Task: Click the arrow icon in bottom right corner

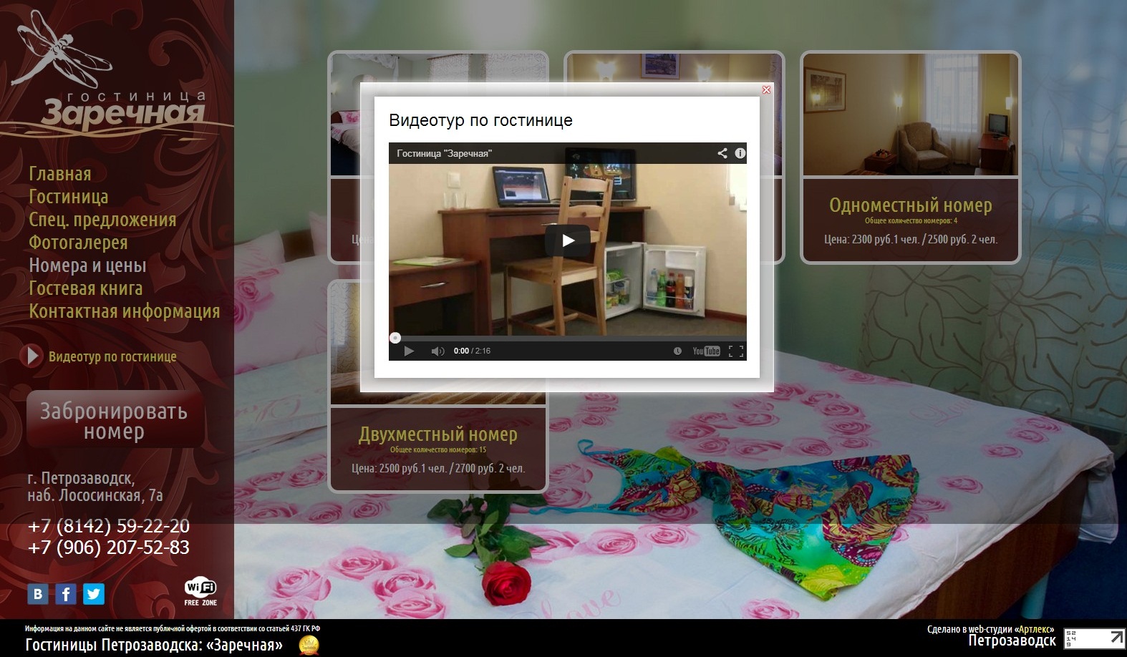Action: (x=1117, y=637)
